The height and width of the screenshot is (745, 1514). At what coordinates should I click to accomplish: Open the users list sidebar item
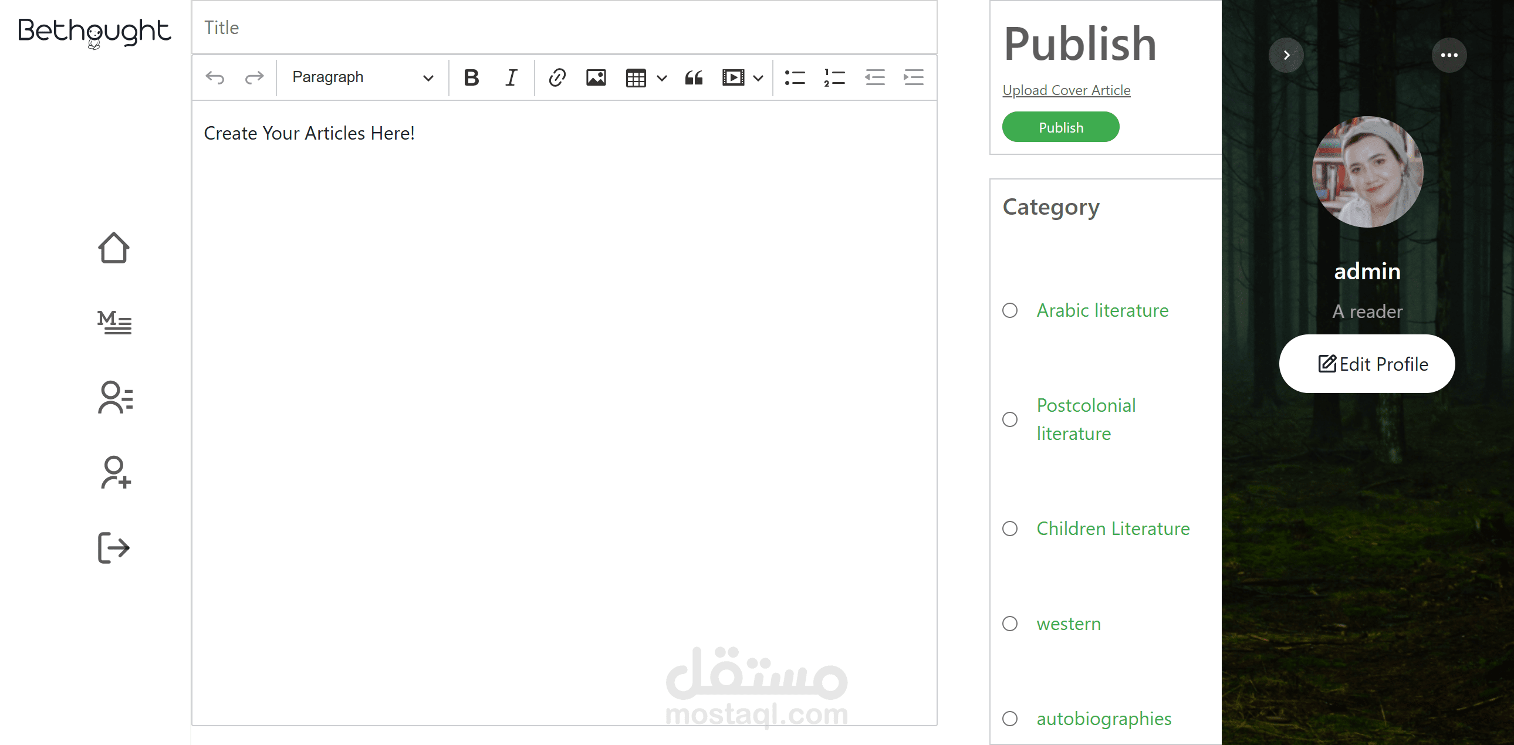[114, 397]
